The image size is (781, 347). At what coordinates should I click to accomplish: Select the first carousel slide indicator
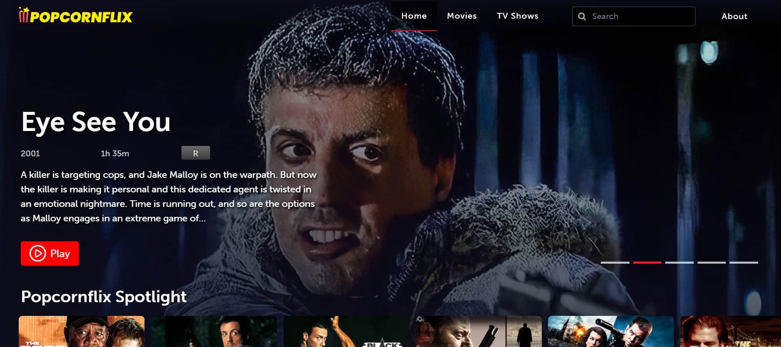click(x=615, y=262)
